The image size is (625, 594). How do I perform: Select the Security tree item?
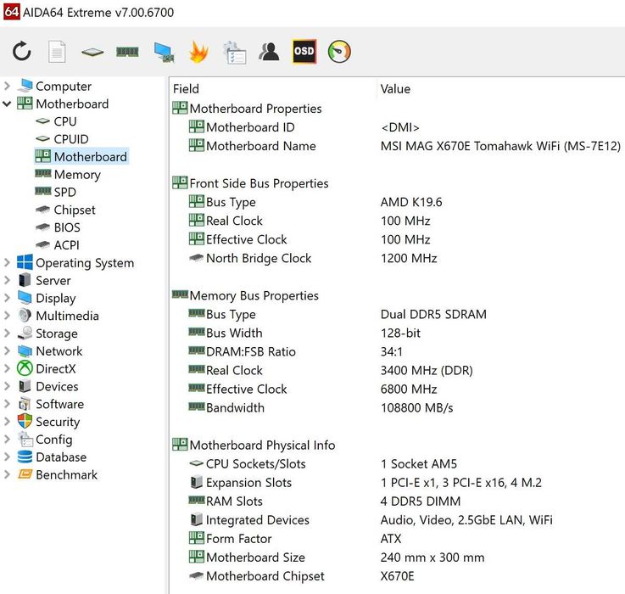point(49,421)
